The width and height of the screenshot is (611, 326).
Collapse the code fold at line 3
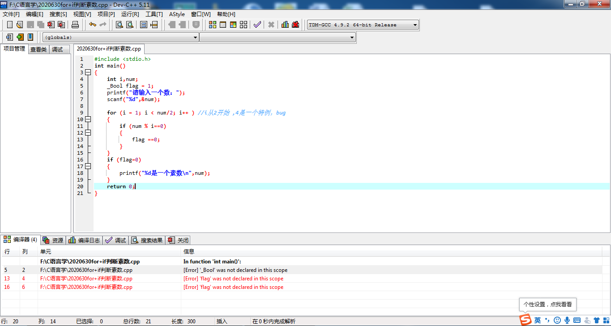[88, 72]
